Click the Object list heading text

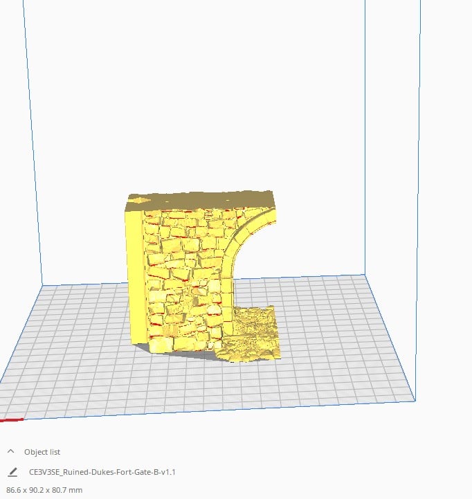[x=42, y=452]
